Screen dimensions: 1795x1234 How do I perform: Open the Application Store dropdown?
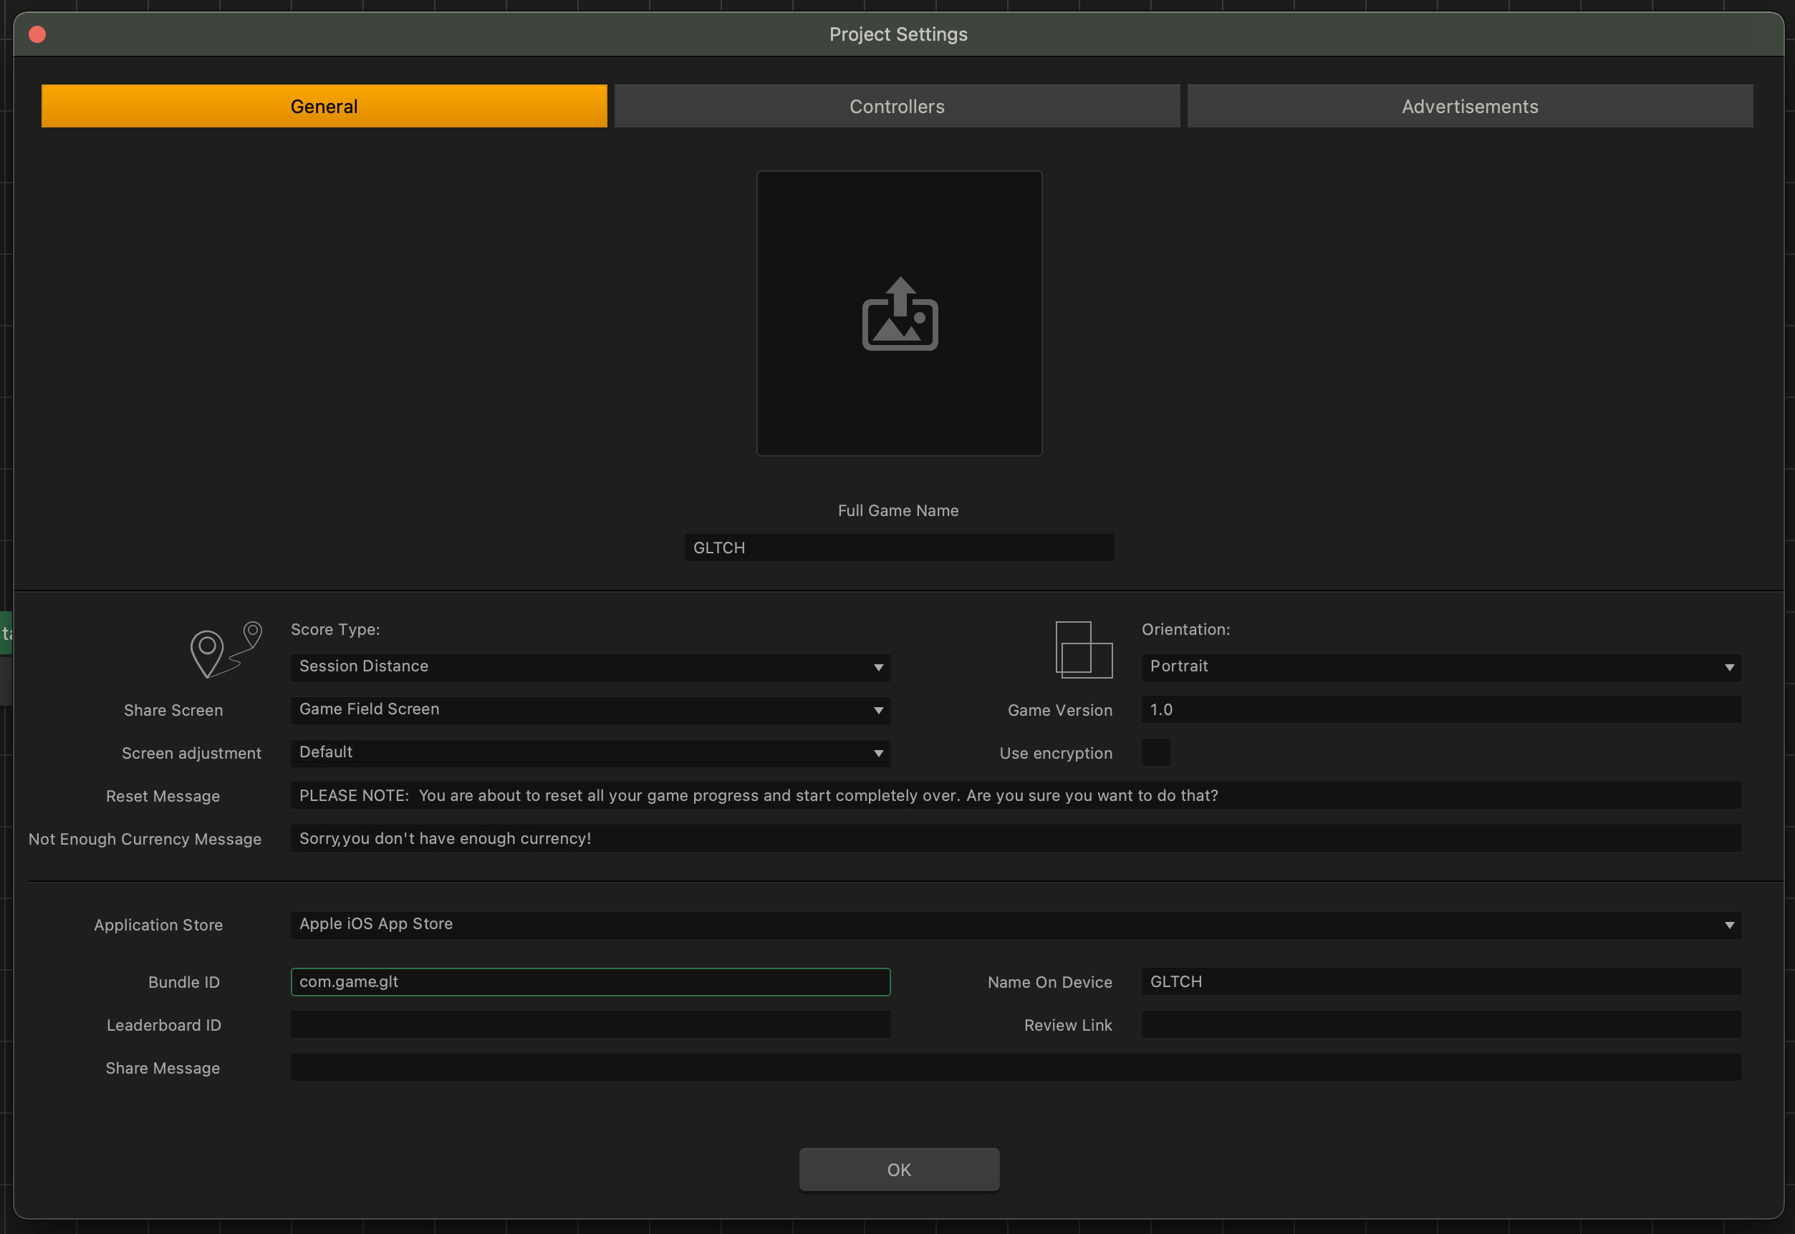(1015, 925)
